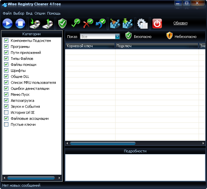Toggle Звуки и События checkbox
The height and width of the screenshot is (189, 207).
pos(6,106)
